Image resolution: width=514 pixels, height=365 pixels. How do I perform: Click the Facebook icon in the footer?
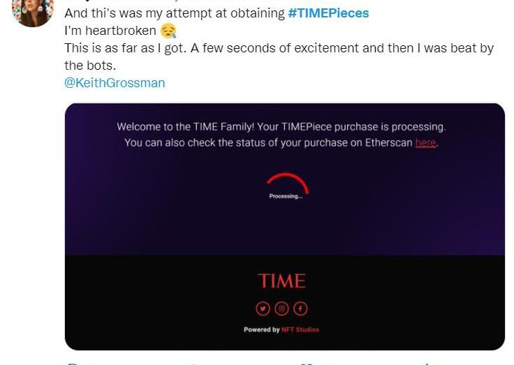coord(300,308)
